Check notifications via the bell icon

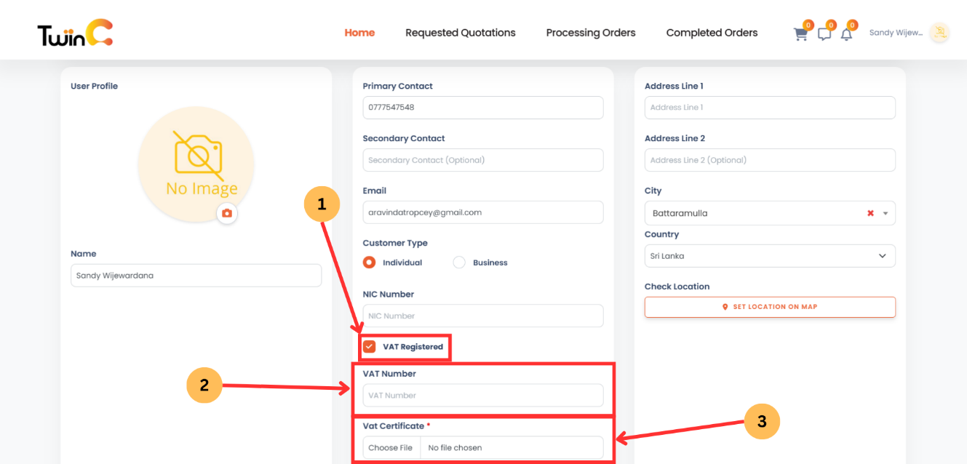point(846,33)
